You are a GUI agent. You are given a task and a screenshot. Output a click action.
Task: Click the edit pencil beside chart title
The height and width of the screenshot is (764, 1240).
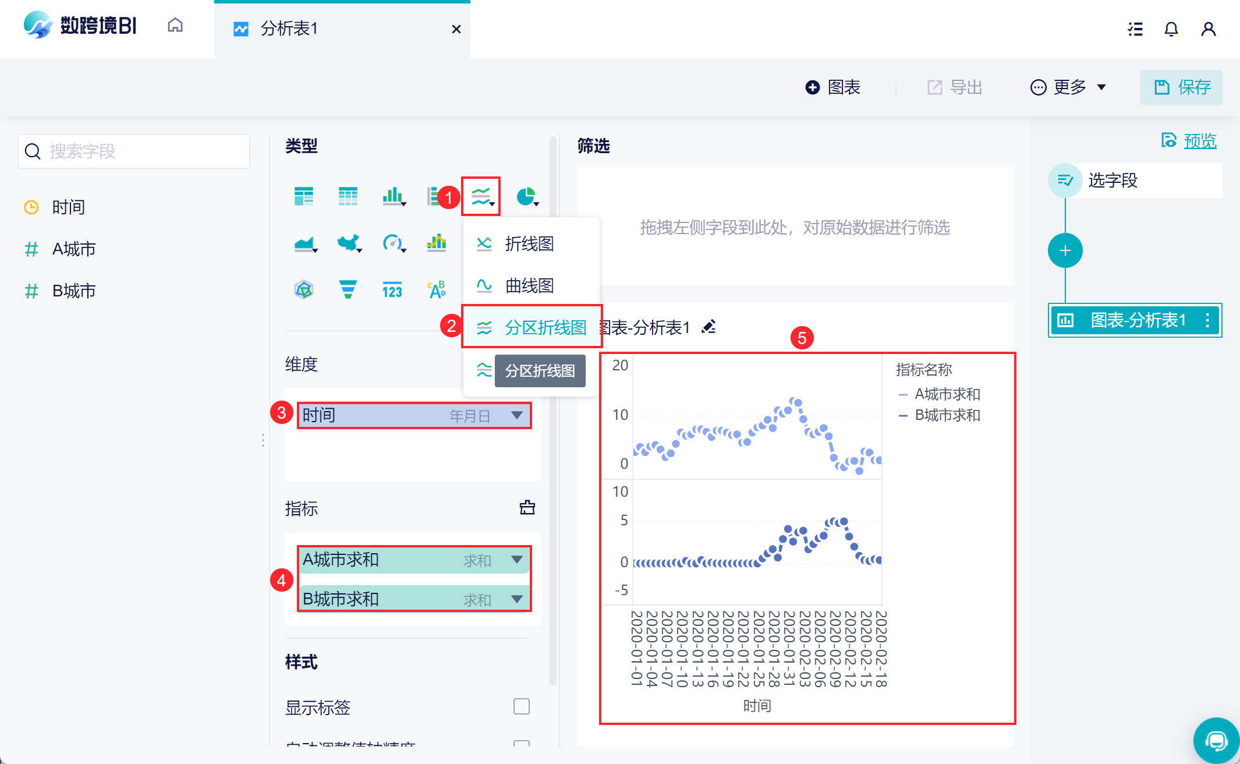(708, 327)
